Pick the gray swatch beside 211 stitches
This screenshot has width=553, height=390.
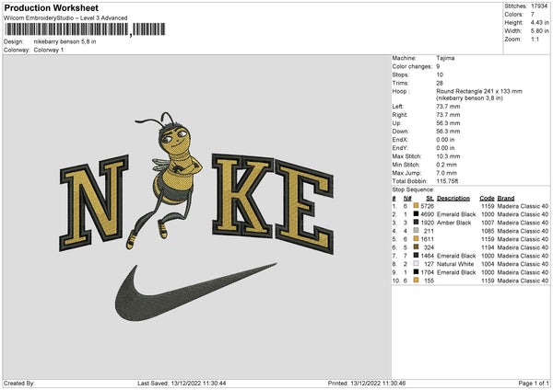(x=417, y=231)
